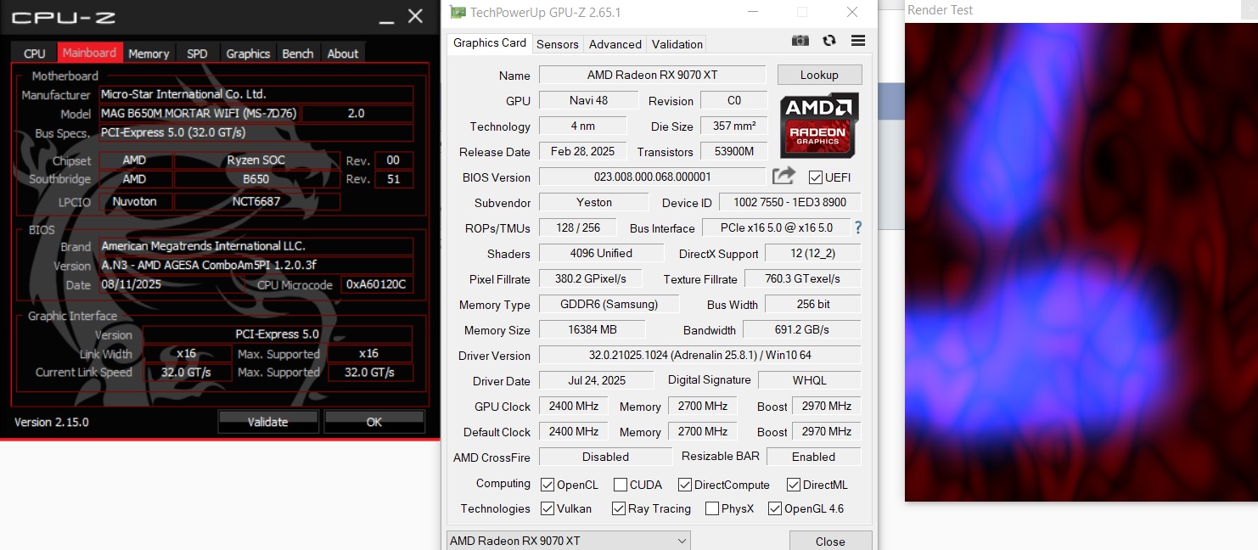Click the AMD CrossFire Disabled value
The image size is (1258, 550).
click(605, 457)
